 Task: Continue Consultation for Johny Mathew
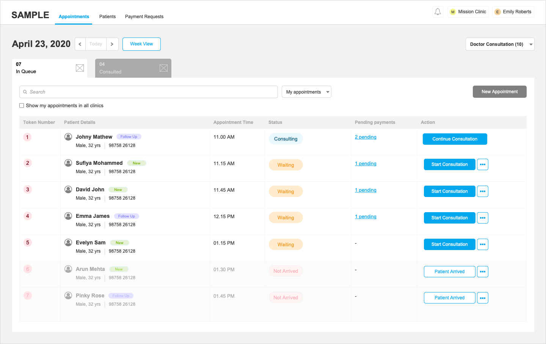(455, 139)
